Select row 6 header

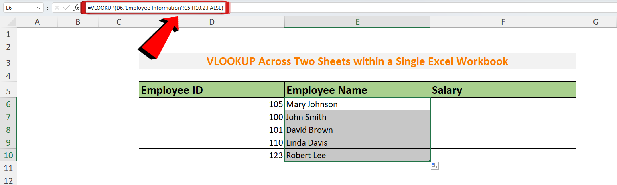pos(8,104)
